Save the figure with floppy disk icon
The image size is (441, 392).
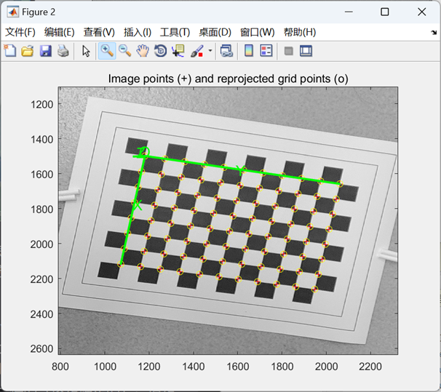click(x=46, y=51)
